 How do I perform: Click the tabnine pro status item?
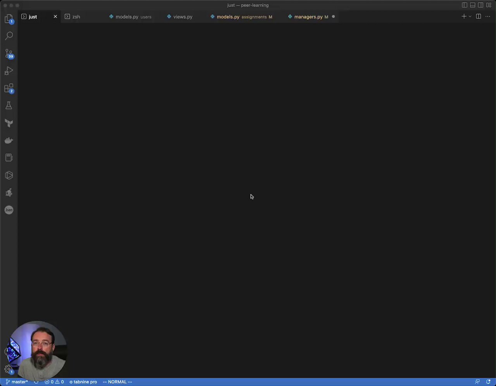(83, 382)
